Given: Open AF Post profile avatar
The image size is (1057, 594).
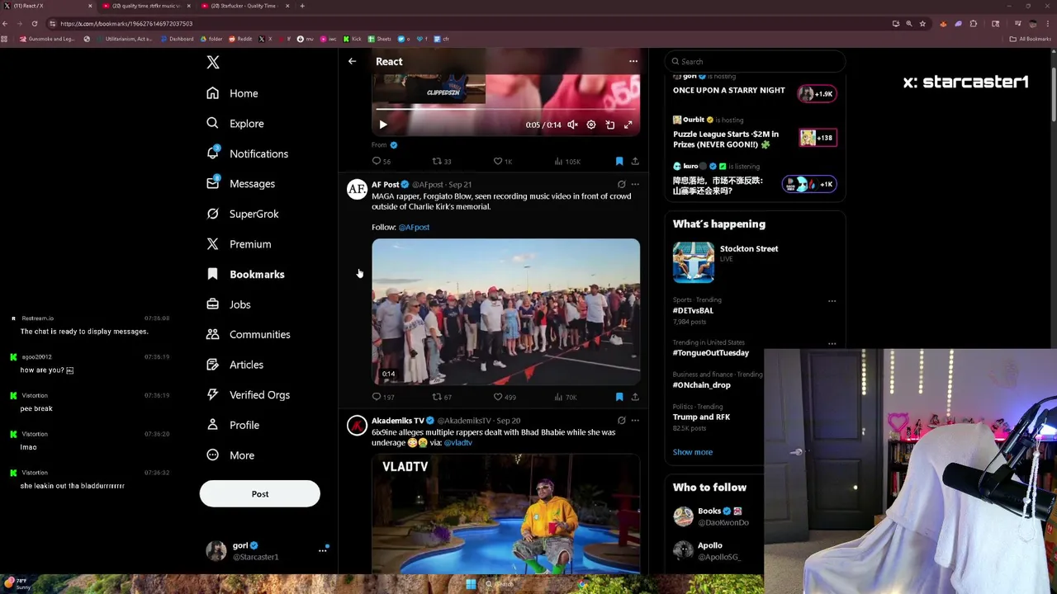Looking at the screenshot, I should point(357,190).
